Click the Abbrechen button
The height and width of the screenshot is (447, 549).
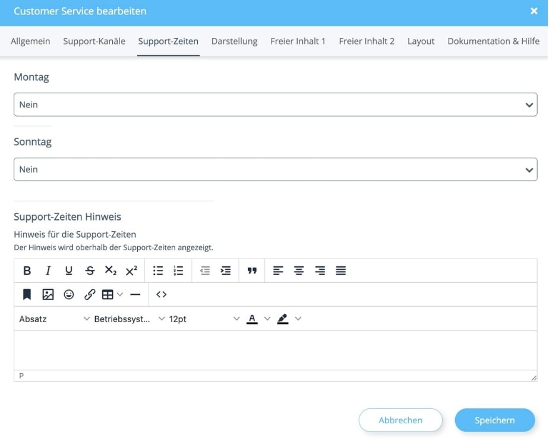coord(400,420)
